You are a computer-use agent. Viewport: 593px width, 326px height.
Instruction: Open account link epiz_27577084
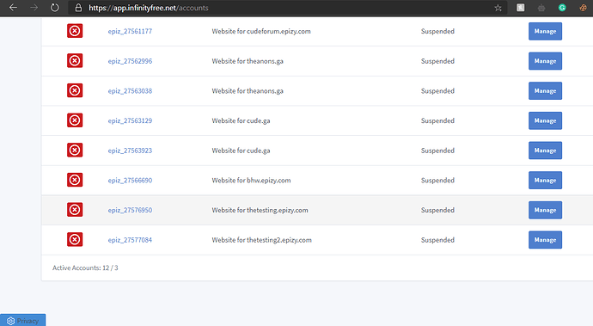tap(130, 240)
